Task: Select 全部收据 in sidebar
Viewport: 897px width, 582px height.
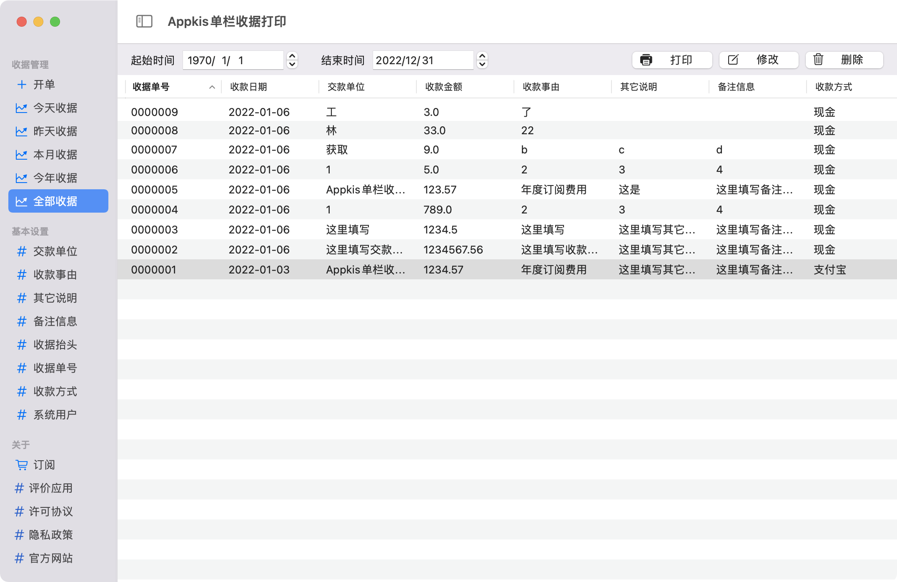Action: point(58,201)
